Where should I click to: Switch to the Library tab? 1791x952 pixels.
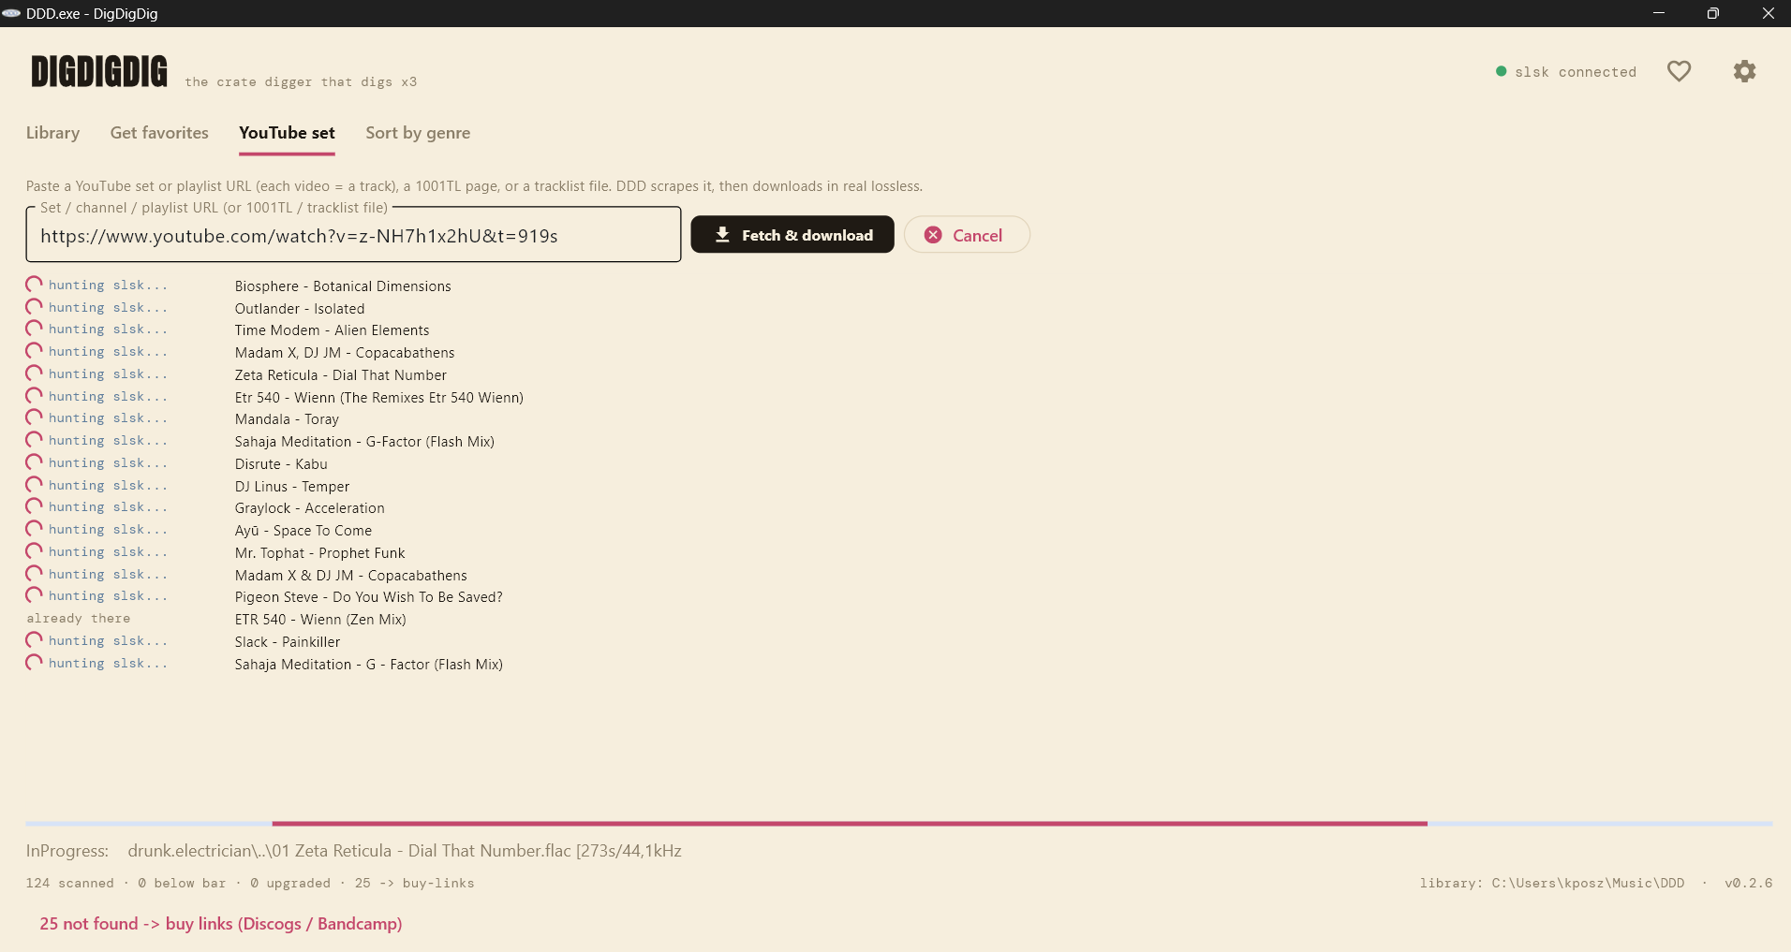pos(52,133)
